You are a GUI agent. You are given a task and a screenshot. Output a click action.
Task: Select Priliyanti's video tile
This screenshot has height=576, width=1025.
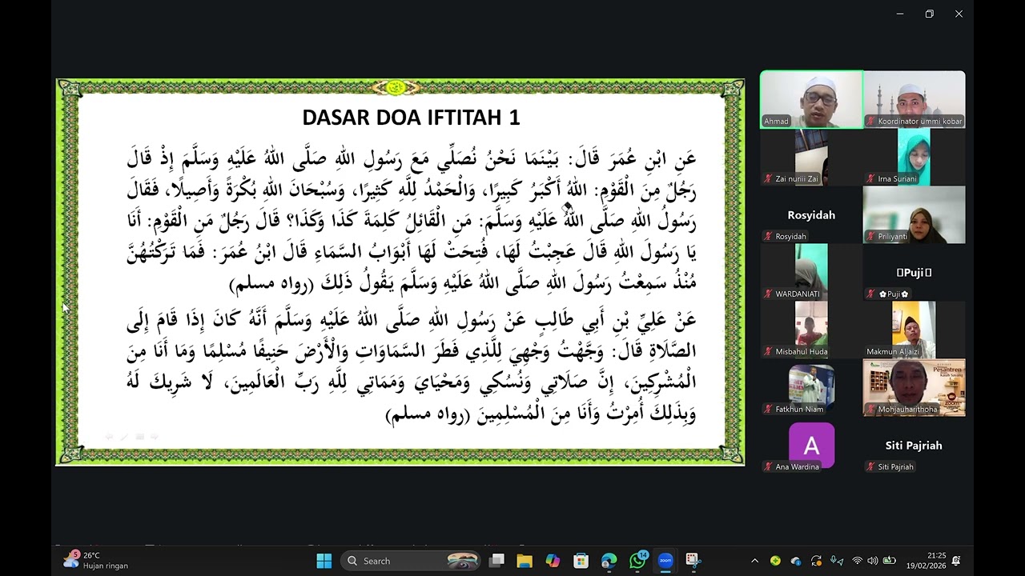tap(914, 214)
